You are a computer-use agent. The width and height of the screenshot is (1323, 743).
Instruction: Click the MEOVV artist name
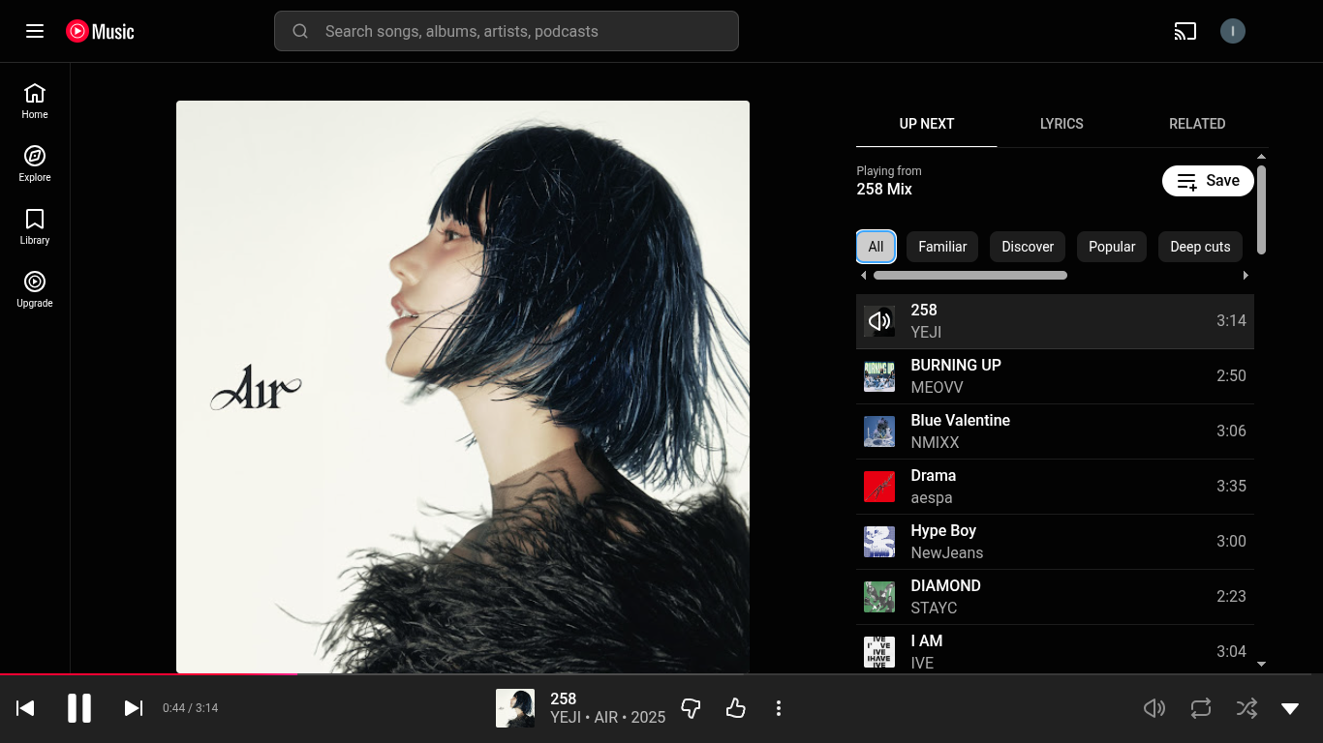point(938,388)
